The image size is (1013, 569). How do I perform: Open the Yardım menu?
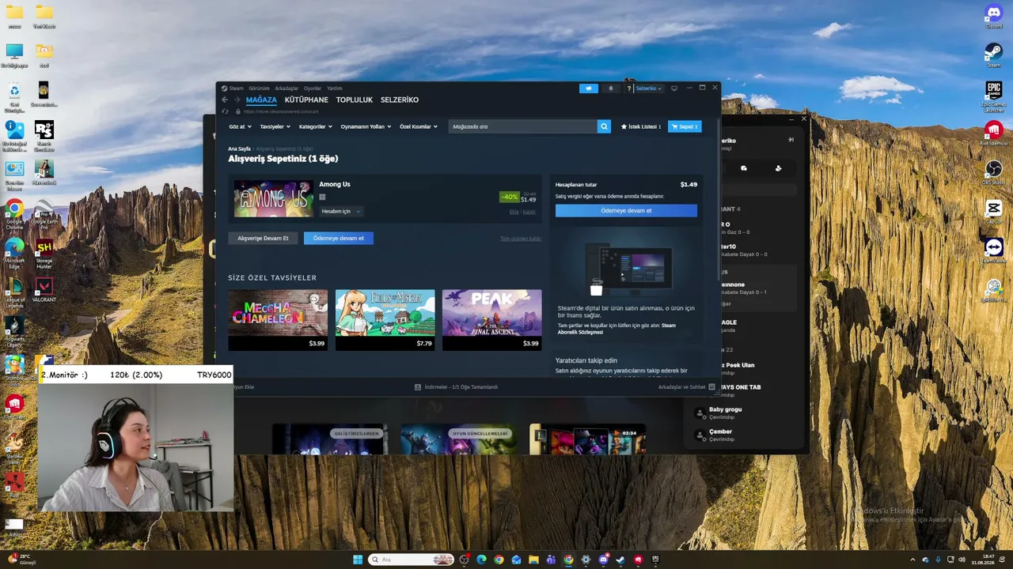click(x=335, y=89)
